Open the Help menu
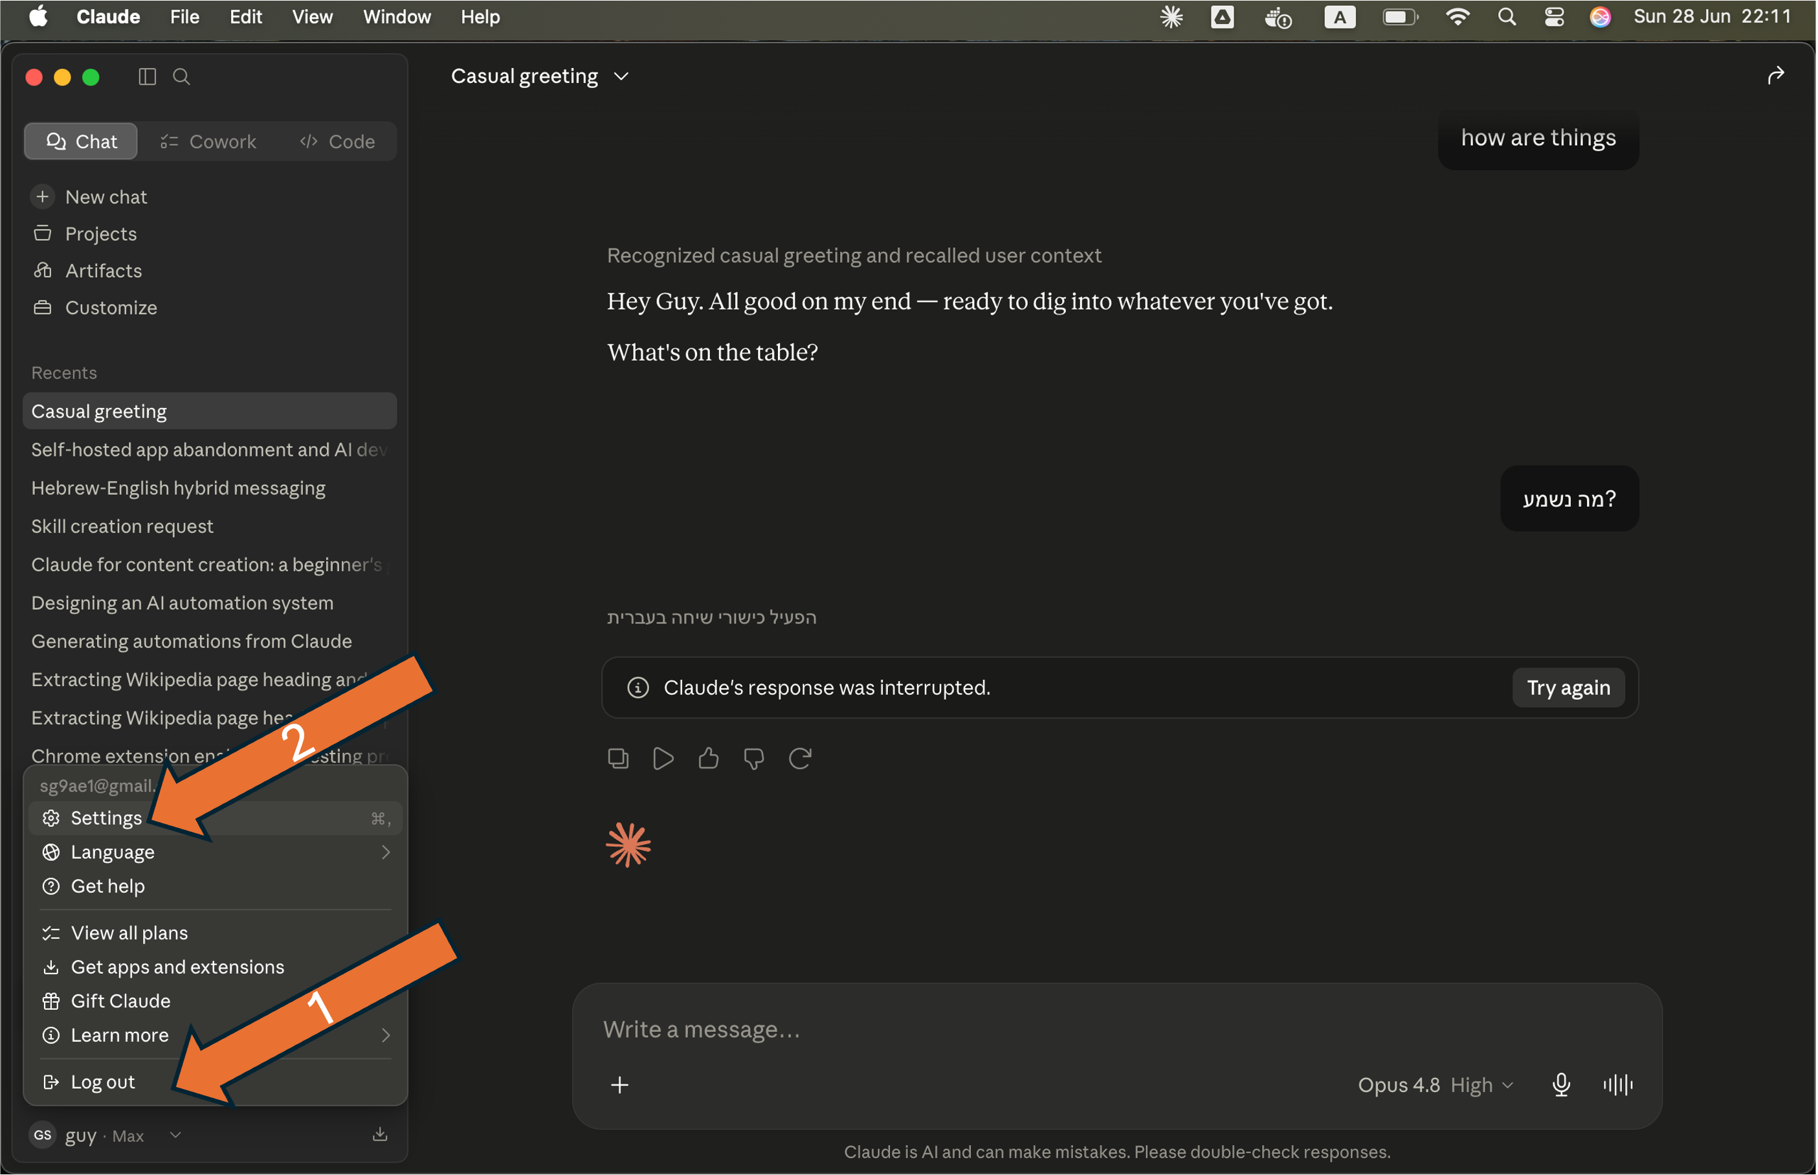This screenshot has height=1175, width=1818. pos(480,17)
